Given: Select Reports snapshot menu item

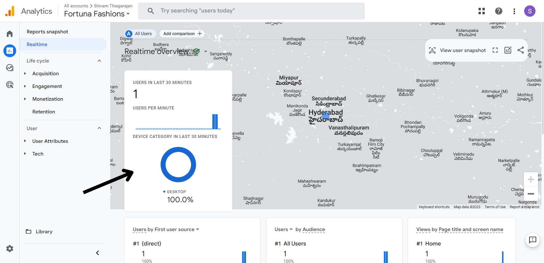Looking at the screenshot, I should [x=47, y=32].
